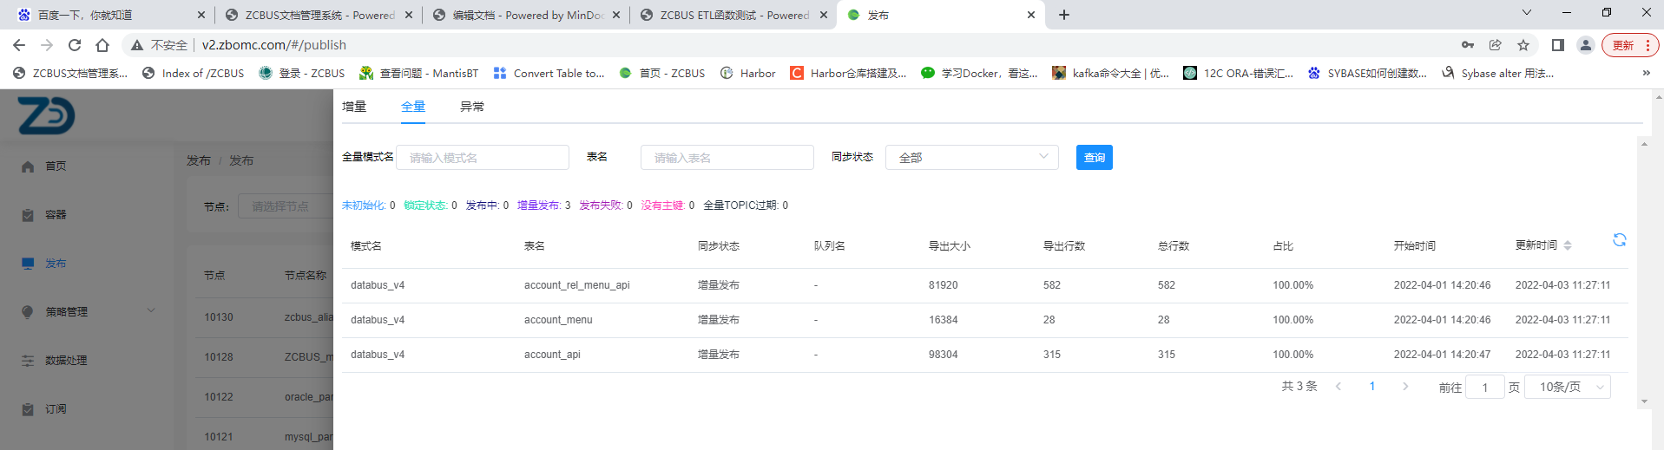Switch to the 增量 tab

click(354, 107)
